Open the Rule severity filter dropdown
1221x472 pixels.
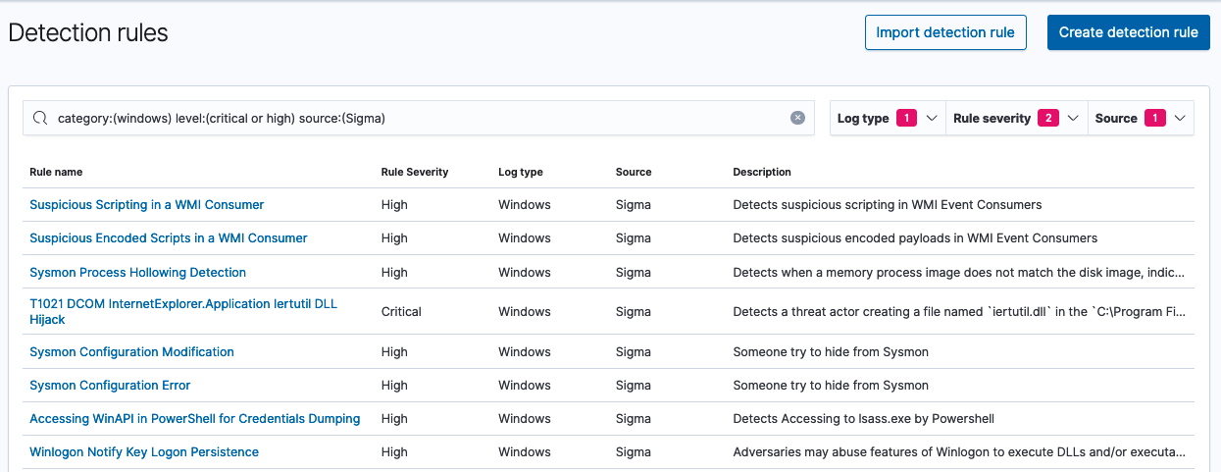pos(1015,118)
